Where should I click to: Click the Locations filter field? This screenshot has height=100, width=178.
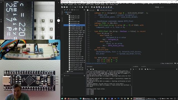(x=162, y=69)
